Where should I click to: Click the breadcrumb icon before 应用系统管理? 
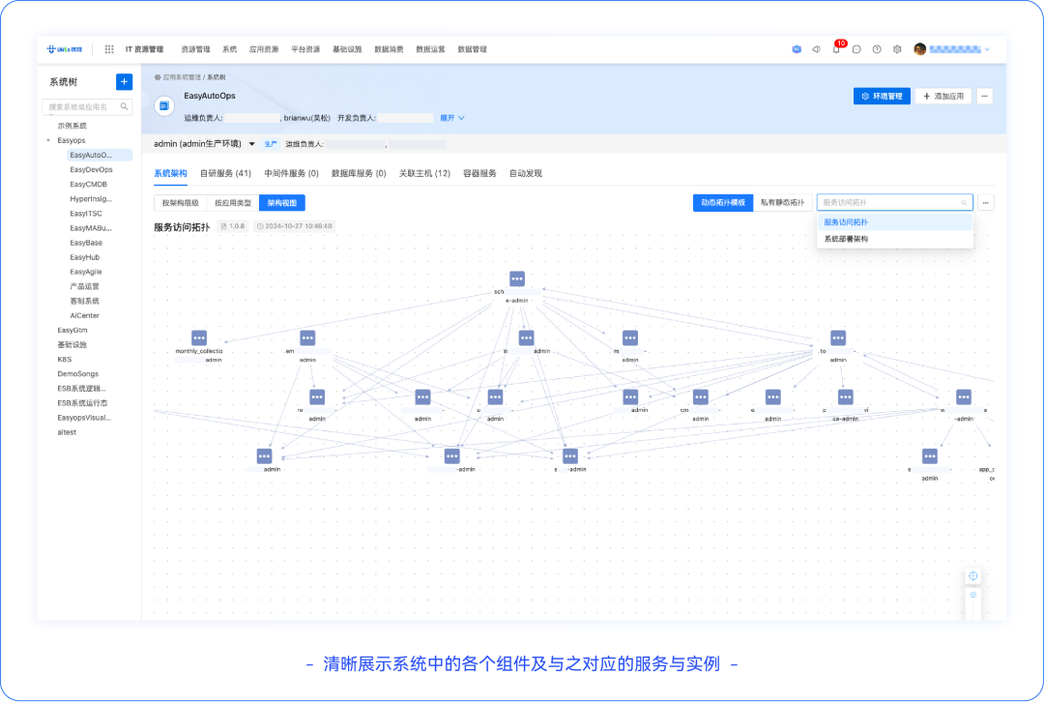coord(158,77)
